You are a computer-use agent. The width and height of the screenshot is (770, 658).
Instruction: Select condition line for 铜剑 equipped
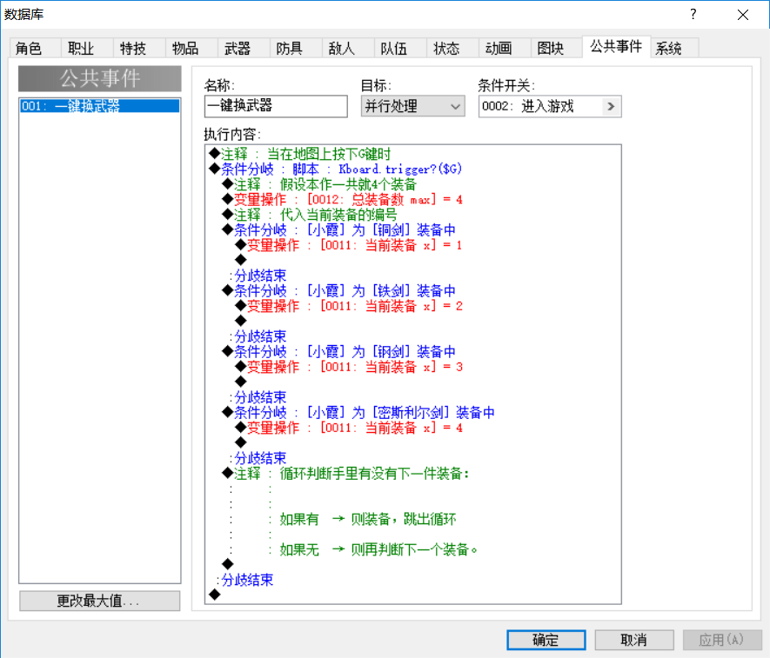(x=338, y=229)
